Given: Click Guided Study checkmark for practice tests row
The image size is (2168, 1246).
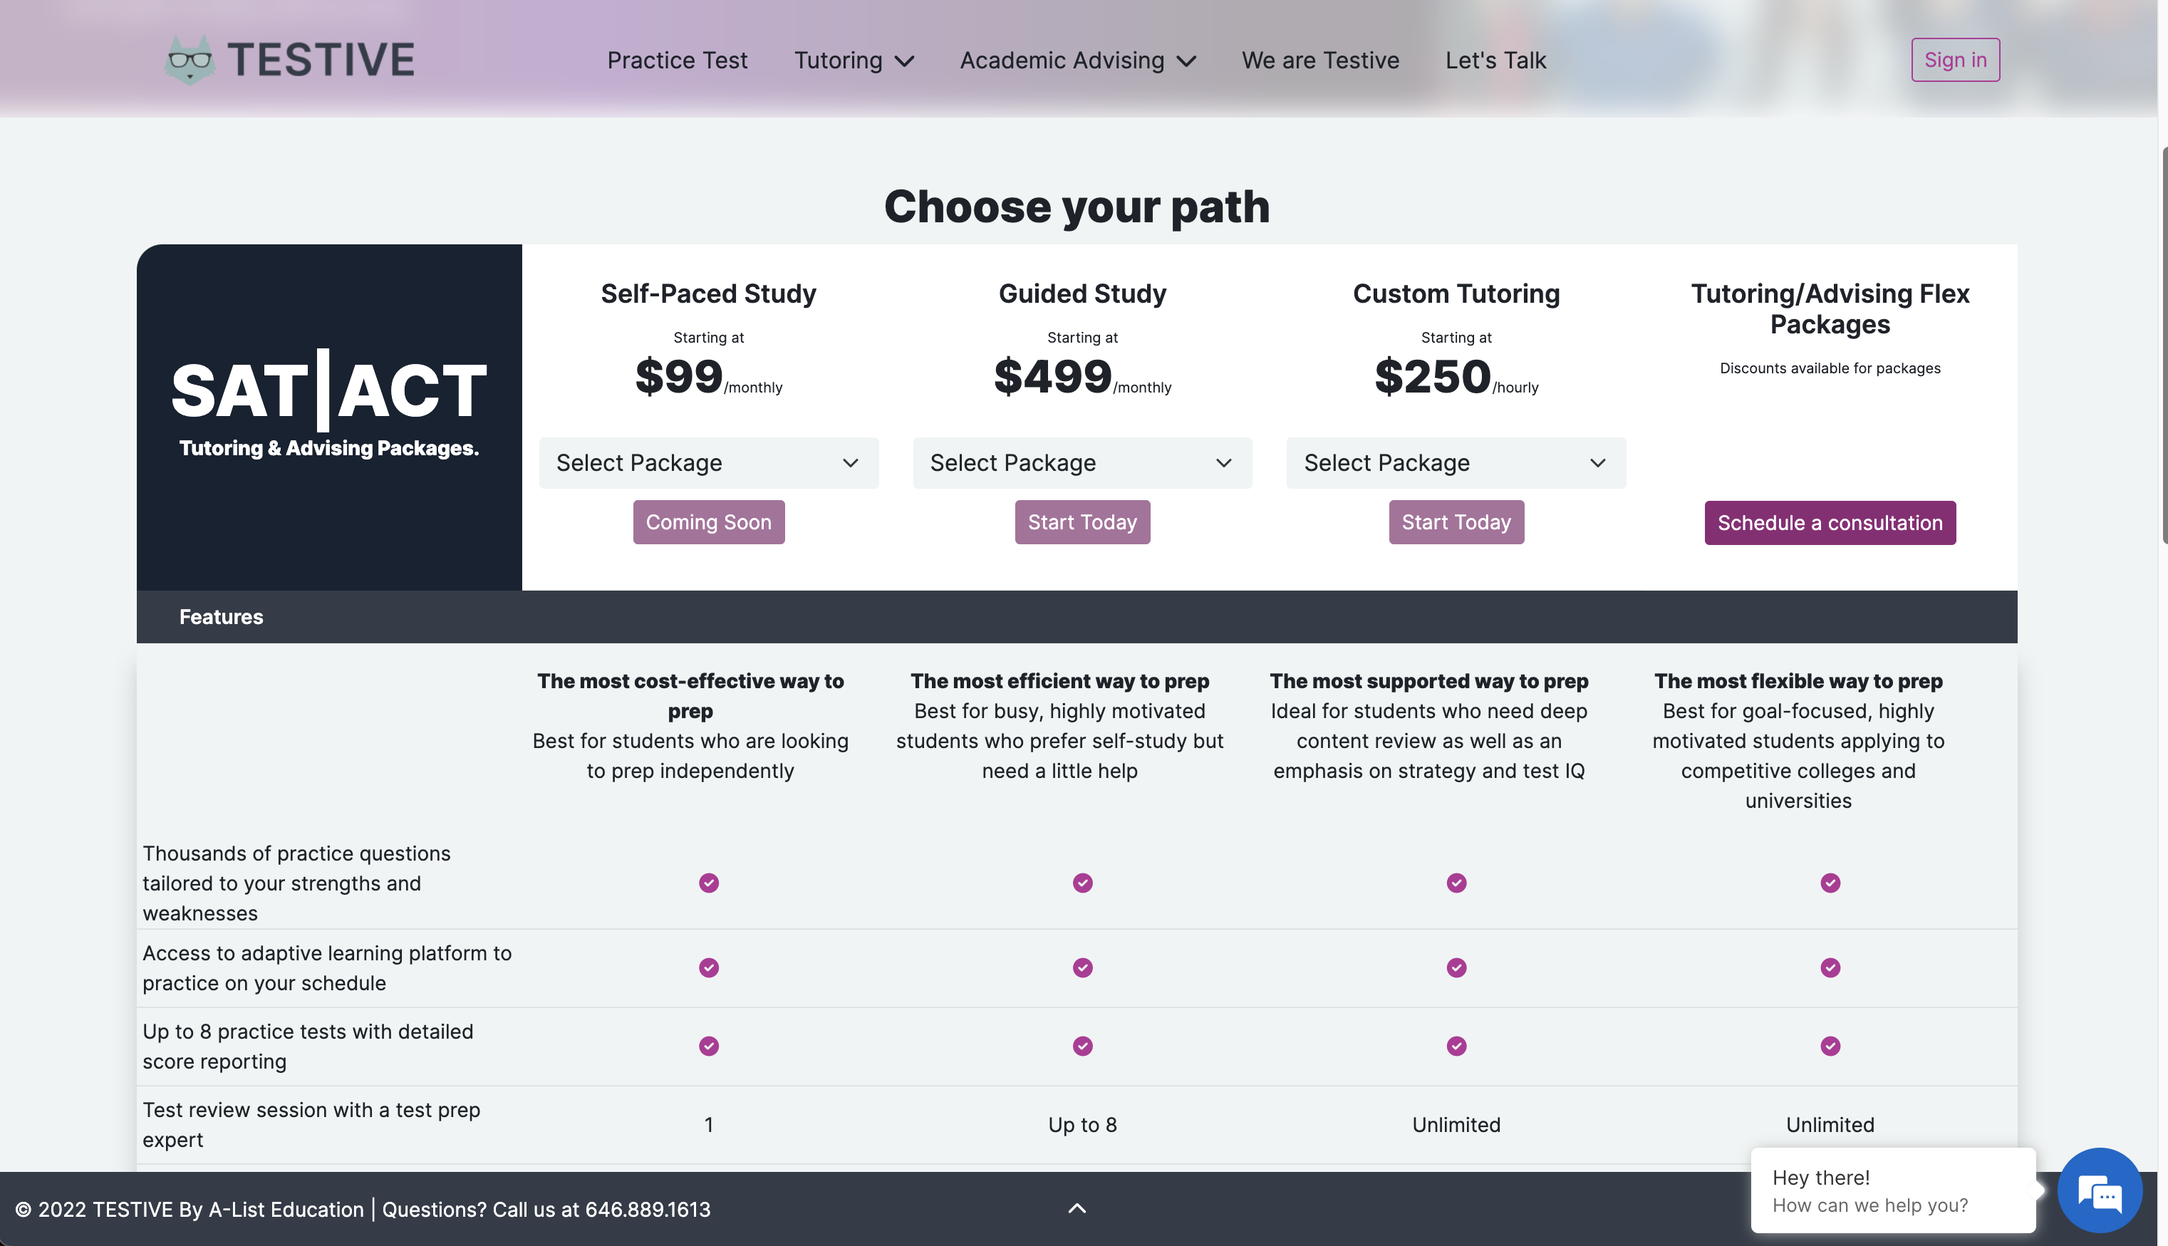Looking at the screenshot, I should (x=1082, y=1046).
